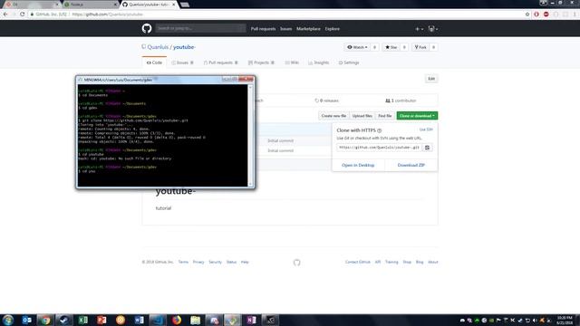This screenshot has height=326, width=580.
Task: Open Contact GitHub footer link
Action: click(358, 262)
